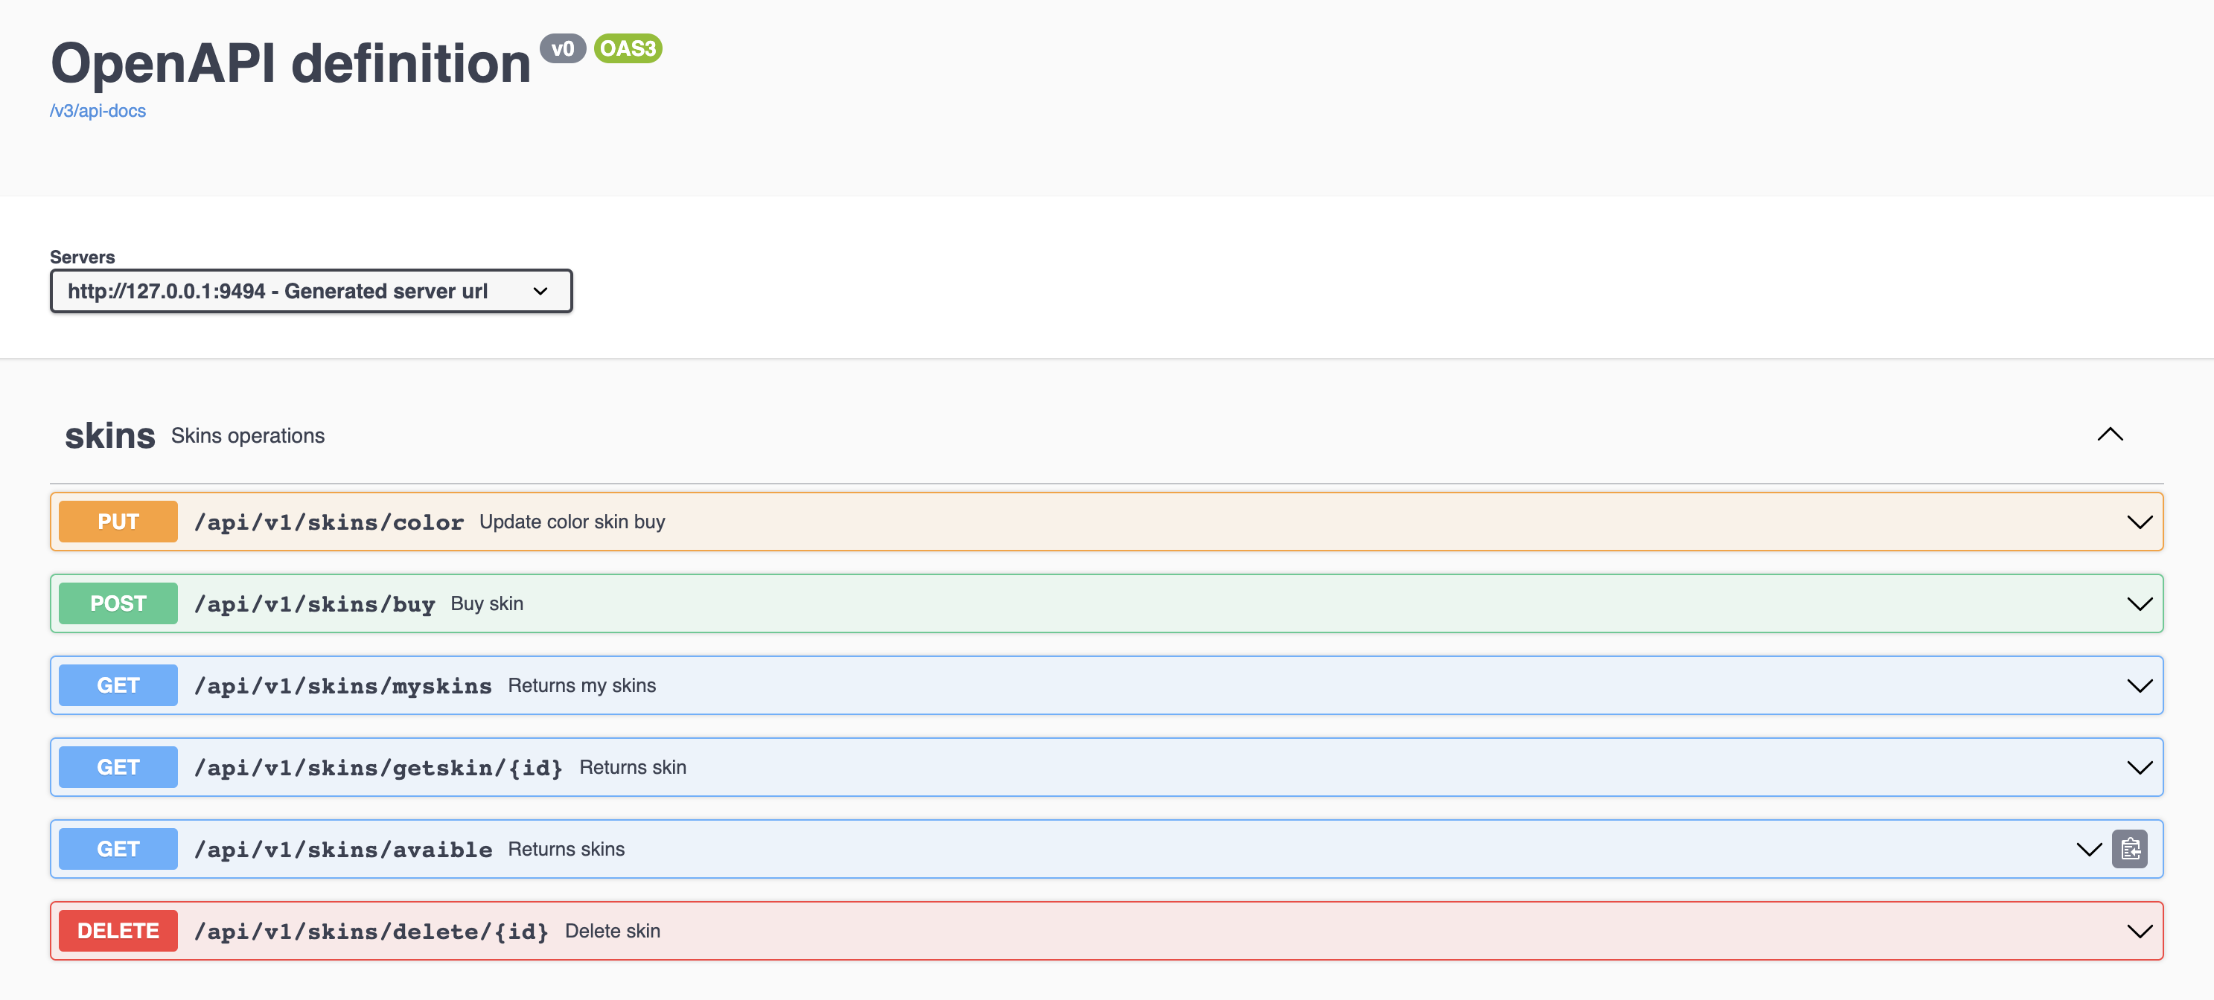2214x1000 pixels.
Task: Expand the GET getskin by id arrow
Action: point(2138,766)
